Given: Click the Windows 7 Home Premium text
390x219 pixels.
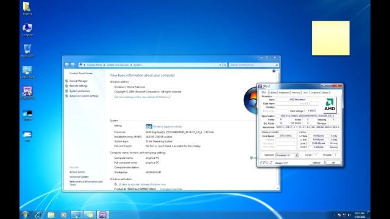Looking at the screenshot, I should click(x=130, y=87).
